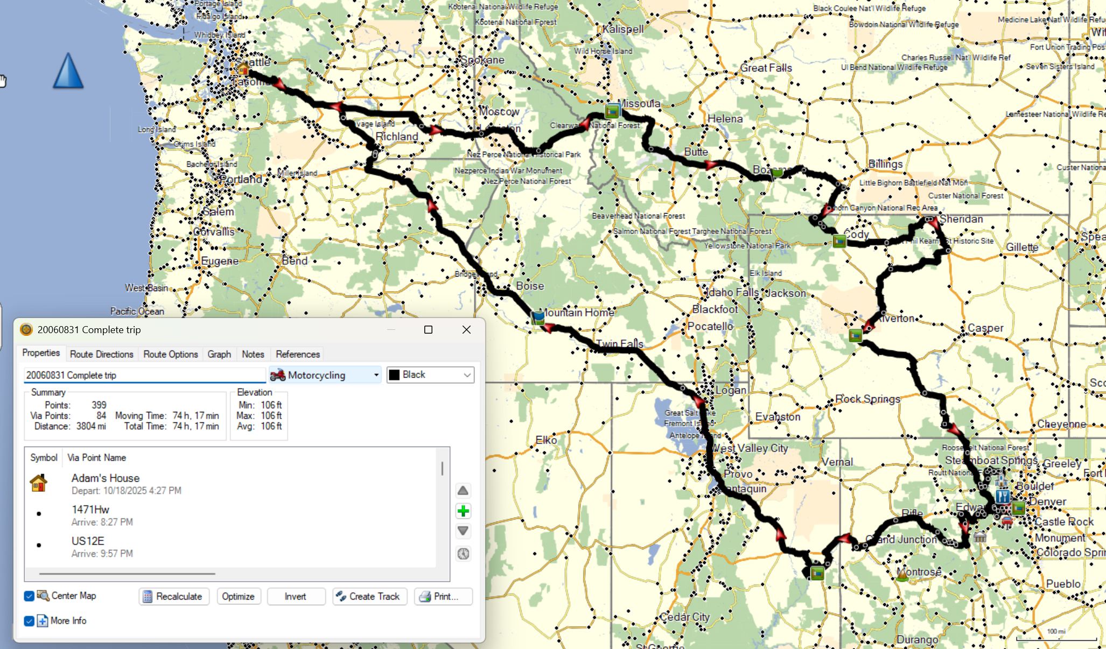Switch to the Route Directions tab

(101, 354)
